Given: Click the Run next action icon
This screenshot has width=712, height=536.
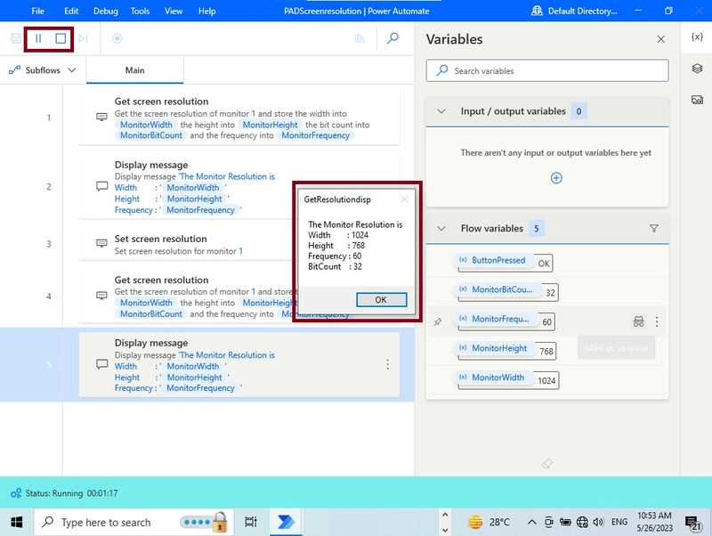Looking at the screenshot, I should (83, 38).
